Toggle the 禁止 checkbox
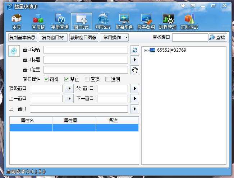The height and width of the screenshot is (178, 234). (66, 79)
